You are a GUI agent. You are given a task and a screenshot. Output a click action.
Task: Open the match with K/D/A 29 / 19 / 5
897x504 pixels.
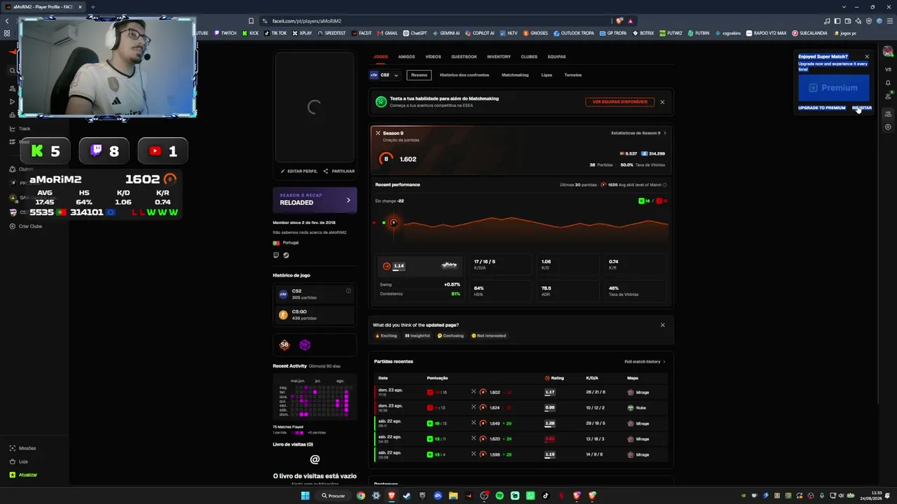pos(521,423)
